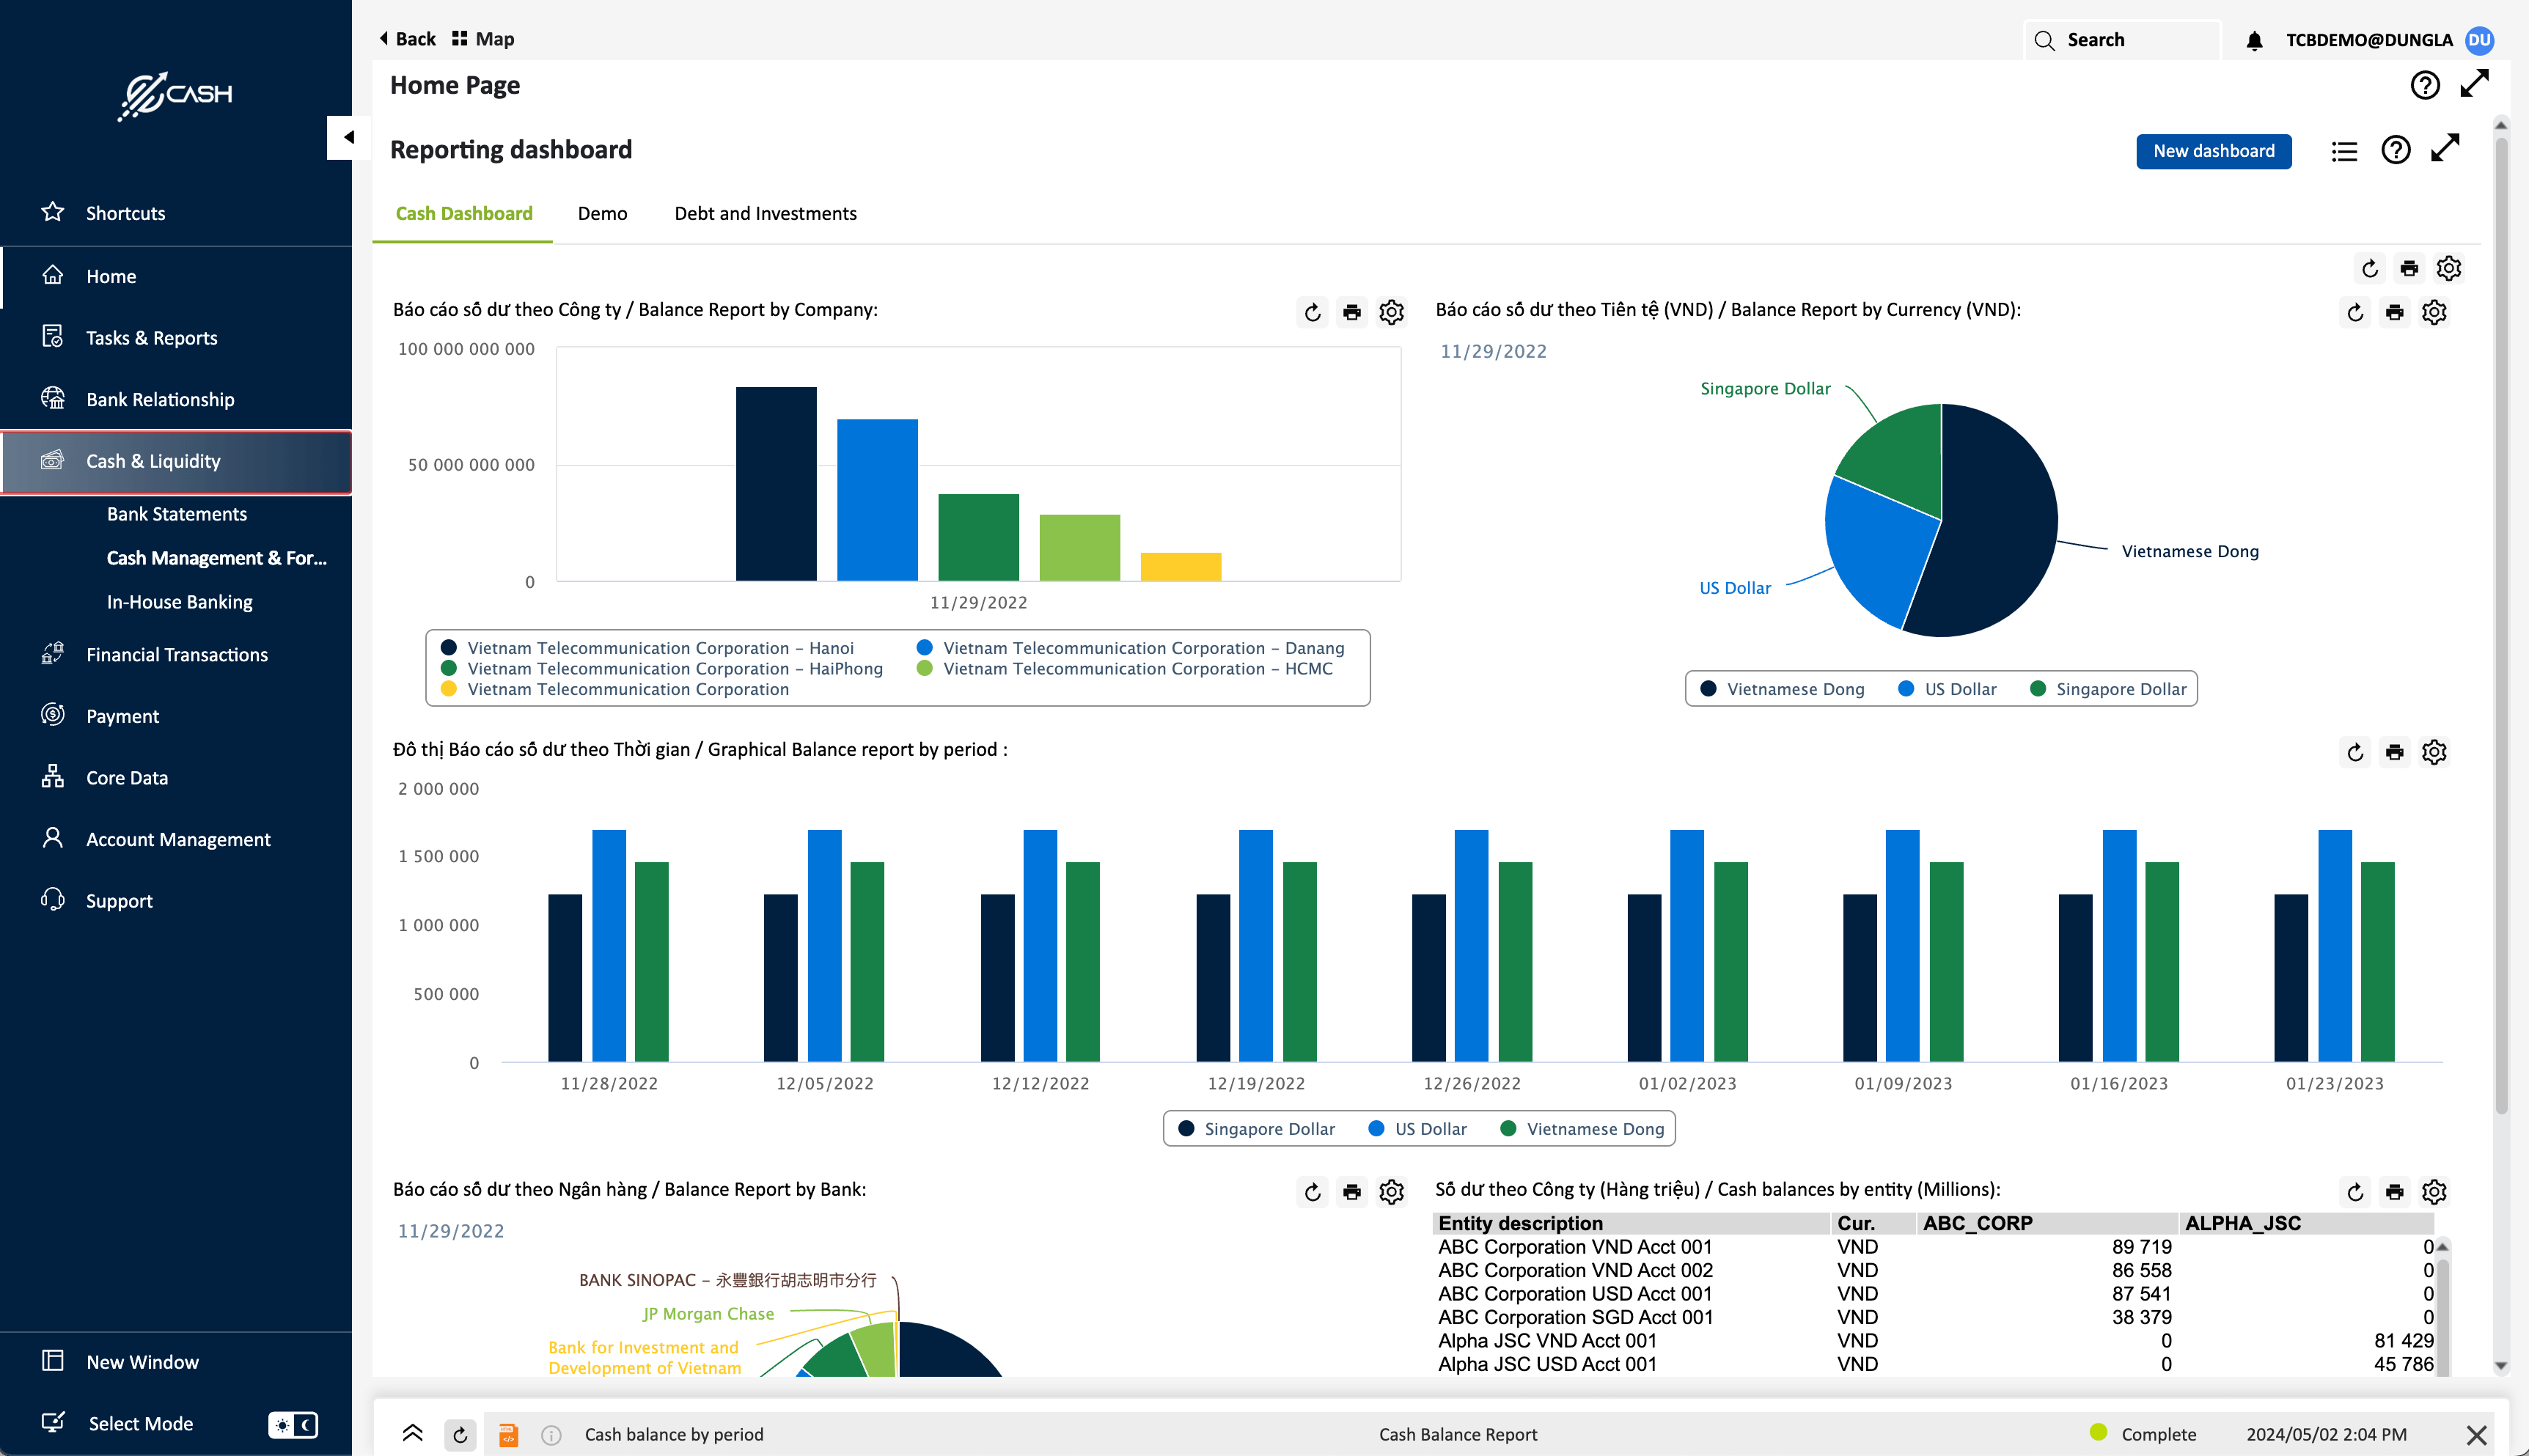This screenshot has width=2529, height=1456.
Task: Go to Home in sidebar
Action: pyautogui.click(x=111, y=276)
